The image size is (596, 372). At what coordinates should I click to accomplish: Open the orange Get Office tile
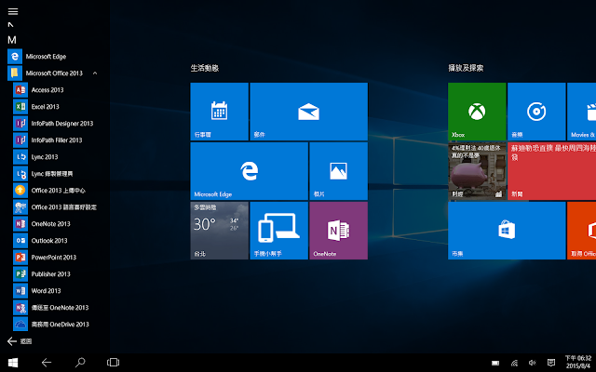pyautogui.click(x=581, y=231)
